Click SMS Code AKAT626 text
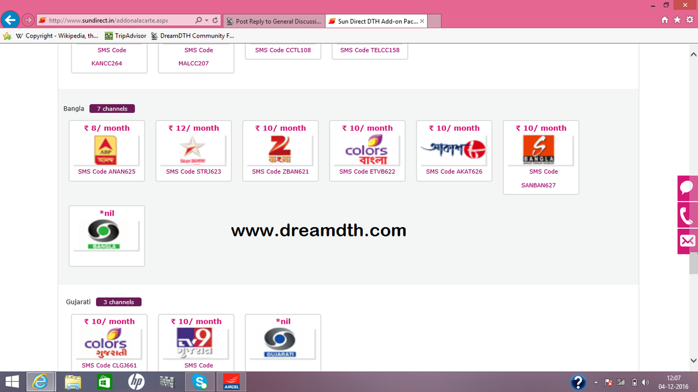Image resolution: width=698 pixels, height=392 pixels. click(x=454, y=171)
